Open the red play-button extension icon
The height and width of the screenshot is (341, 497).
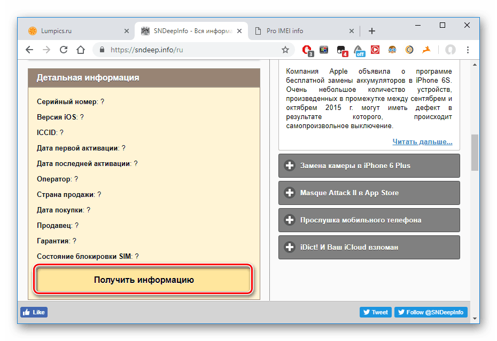375,50
